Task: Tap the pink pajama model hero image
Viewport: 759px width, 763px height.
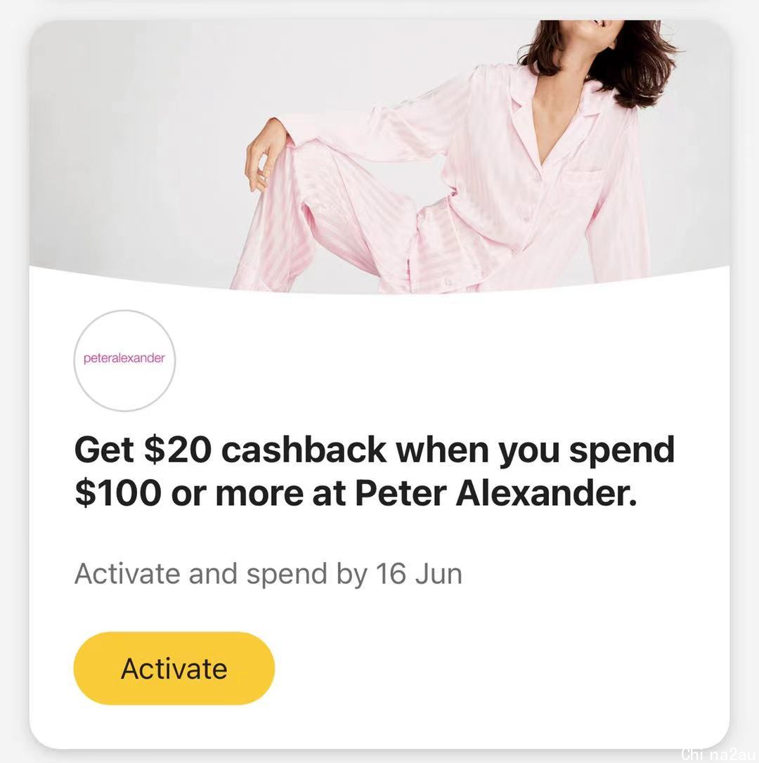Action: coord(379,157)
